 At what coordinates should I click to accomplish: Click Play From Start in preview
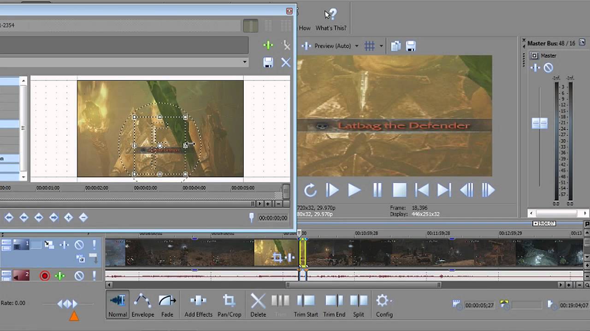(332, 190)
